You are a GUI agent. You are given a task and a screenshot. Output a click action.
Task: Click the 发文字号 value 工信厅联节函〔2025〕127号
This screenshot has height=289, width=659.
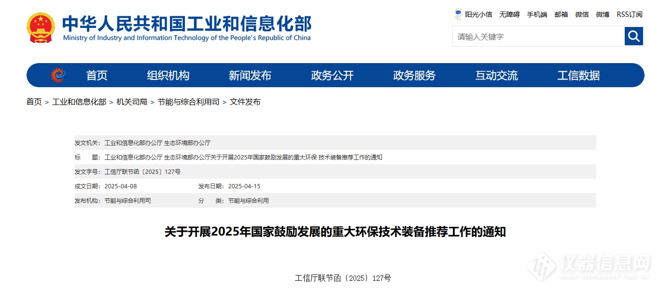pos(142,172)
